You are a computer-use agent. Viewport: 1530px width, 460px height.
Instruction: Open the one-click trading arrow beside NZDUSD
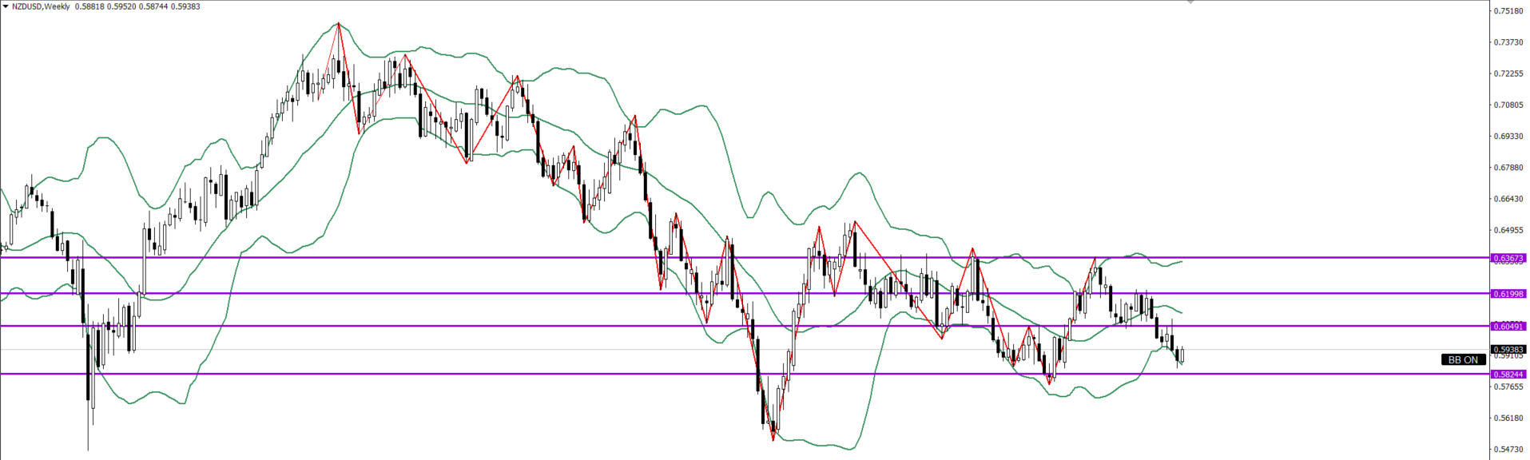6,6
